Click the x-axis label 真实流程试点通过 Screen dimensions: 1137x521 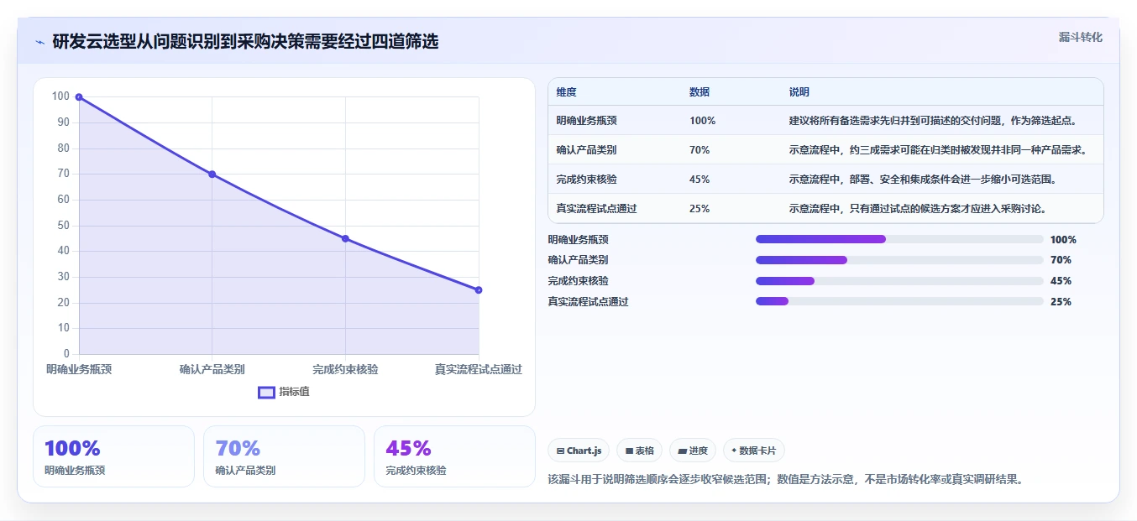479,369
